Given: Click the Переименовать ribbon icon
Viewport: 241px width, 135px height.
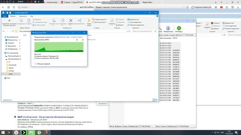Looking at the screenshot, I should [x=79, y=22].
